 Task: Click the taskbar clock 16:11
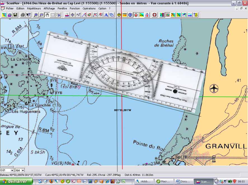(241, 181)
